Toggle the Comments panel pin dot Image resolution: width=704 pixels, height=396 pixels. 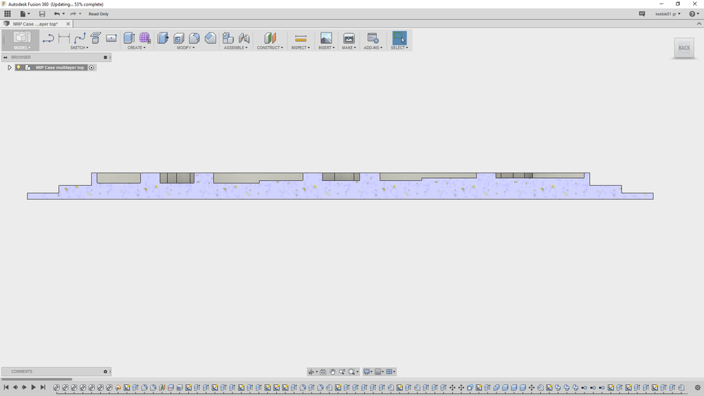[105, 372]
